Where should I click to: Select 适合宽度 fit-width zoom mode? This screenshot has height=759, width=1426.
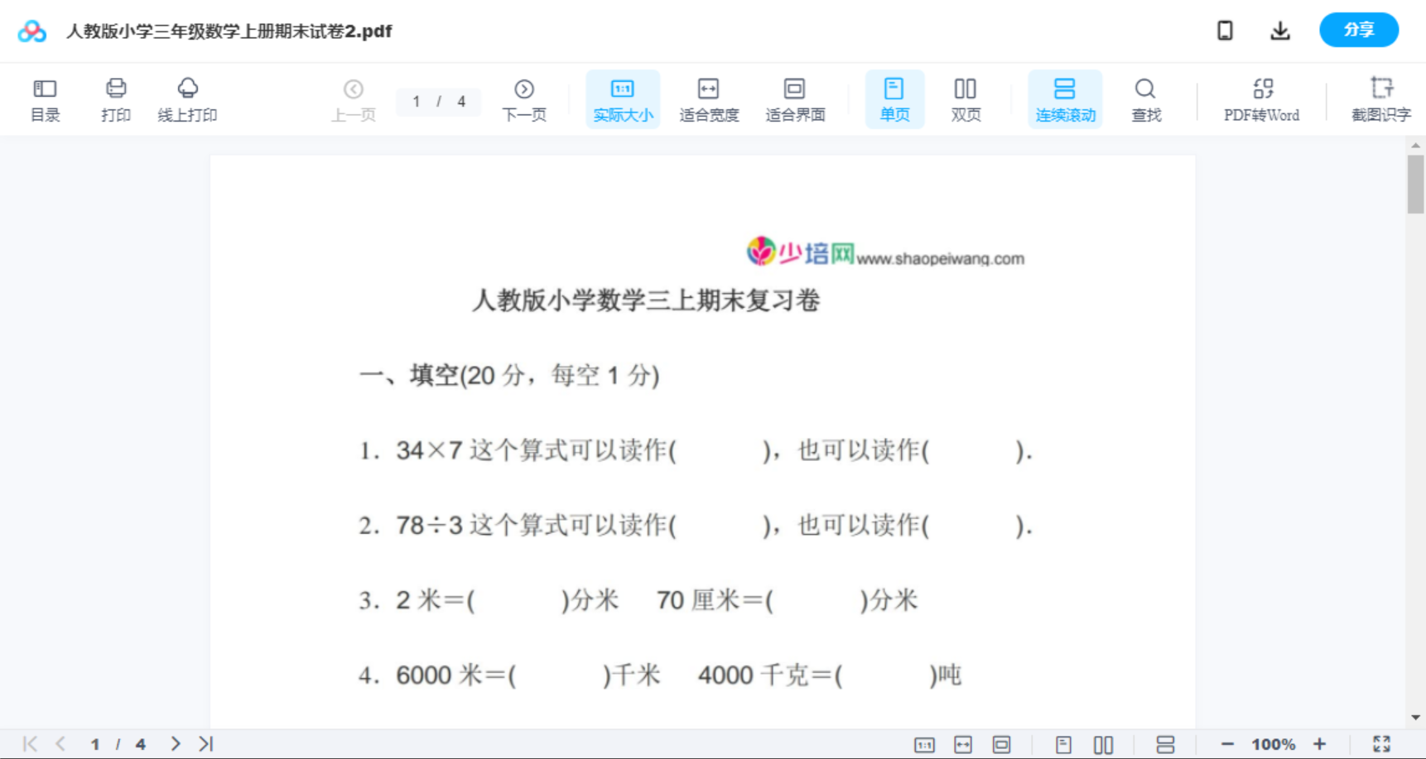click(708, 99)
